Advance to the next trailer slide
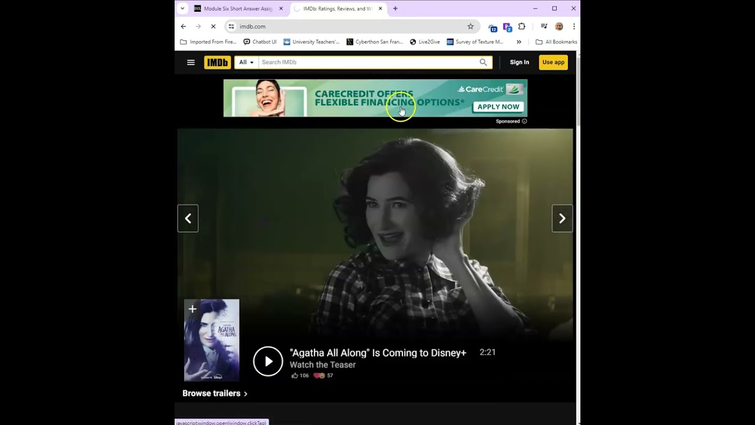This screenshot has width=755, height=425. 562,218
